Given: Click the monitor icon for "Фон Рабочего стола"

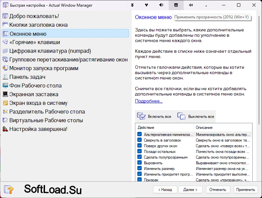Looking at the screenshot, I should (5, 85).
